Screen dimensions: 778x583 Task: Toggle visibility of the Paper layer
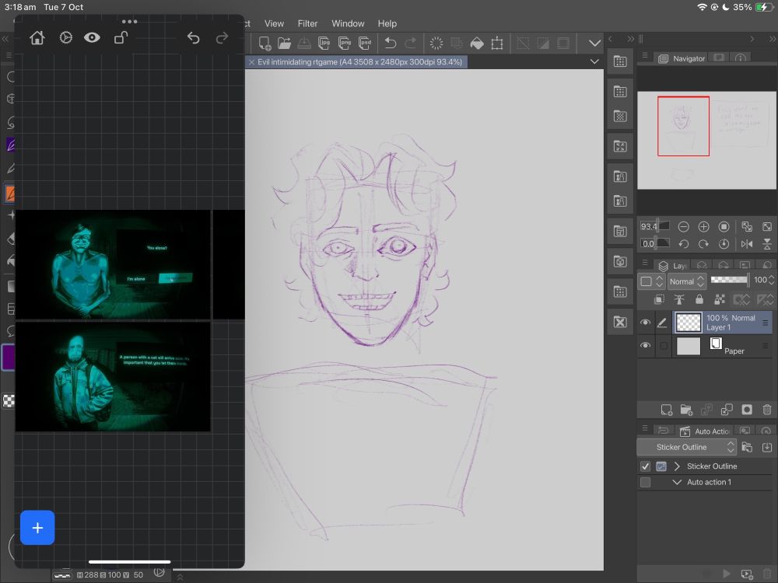click(645, 346)
